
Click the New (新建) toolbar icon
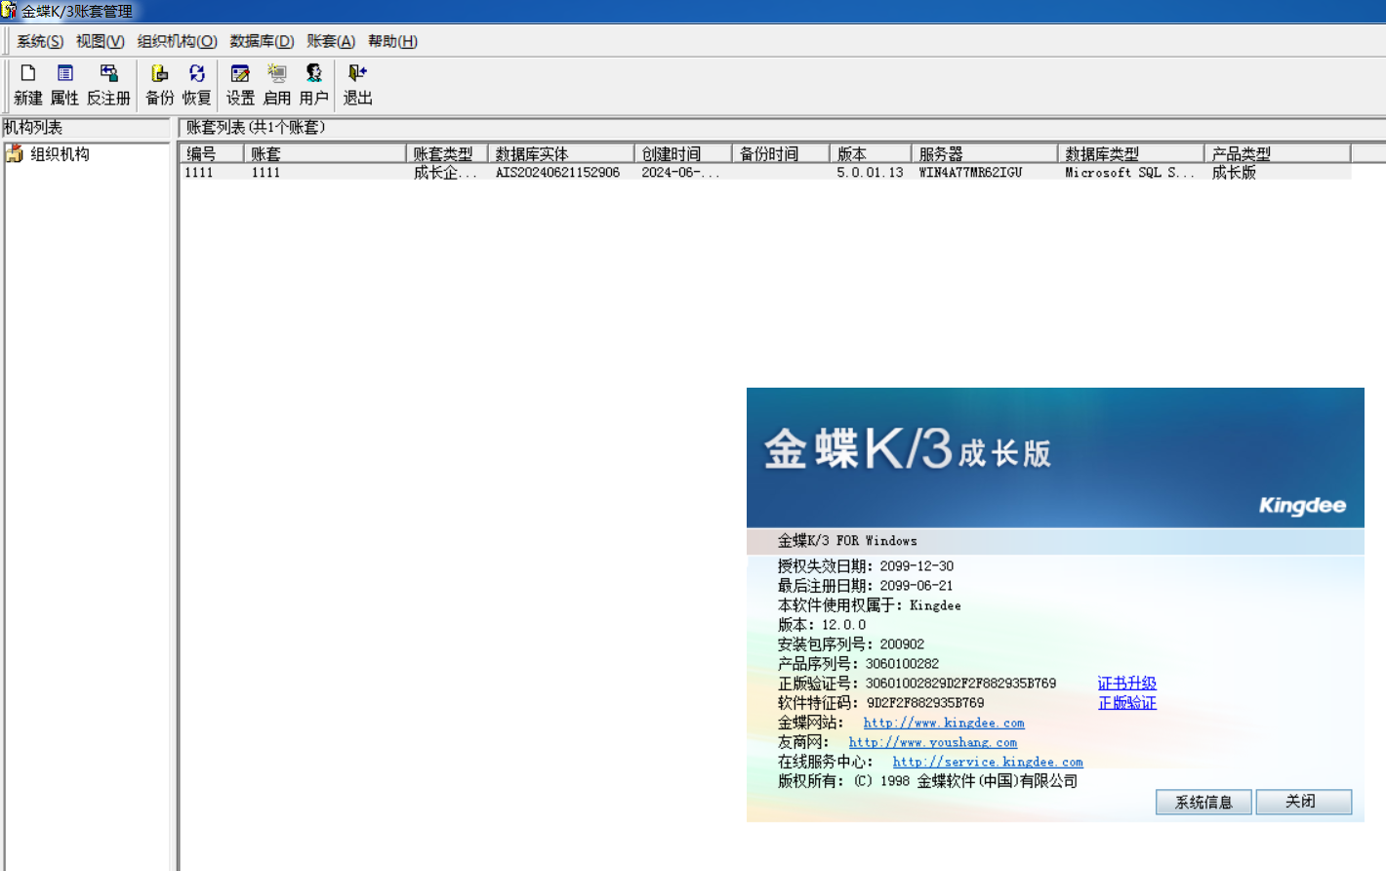[x=27, y=84]
